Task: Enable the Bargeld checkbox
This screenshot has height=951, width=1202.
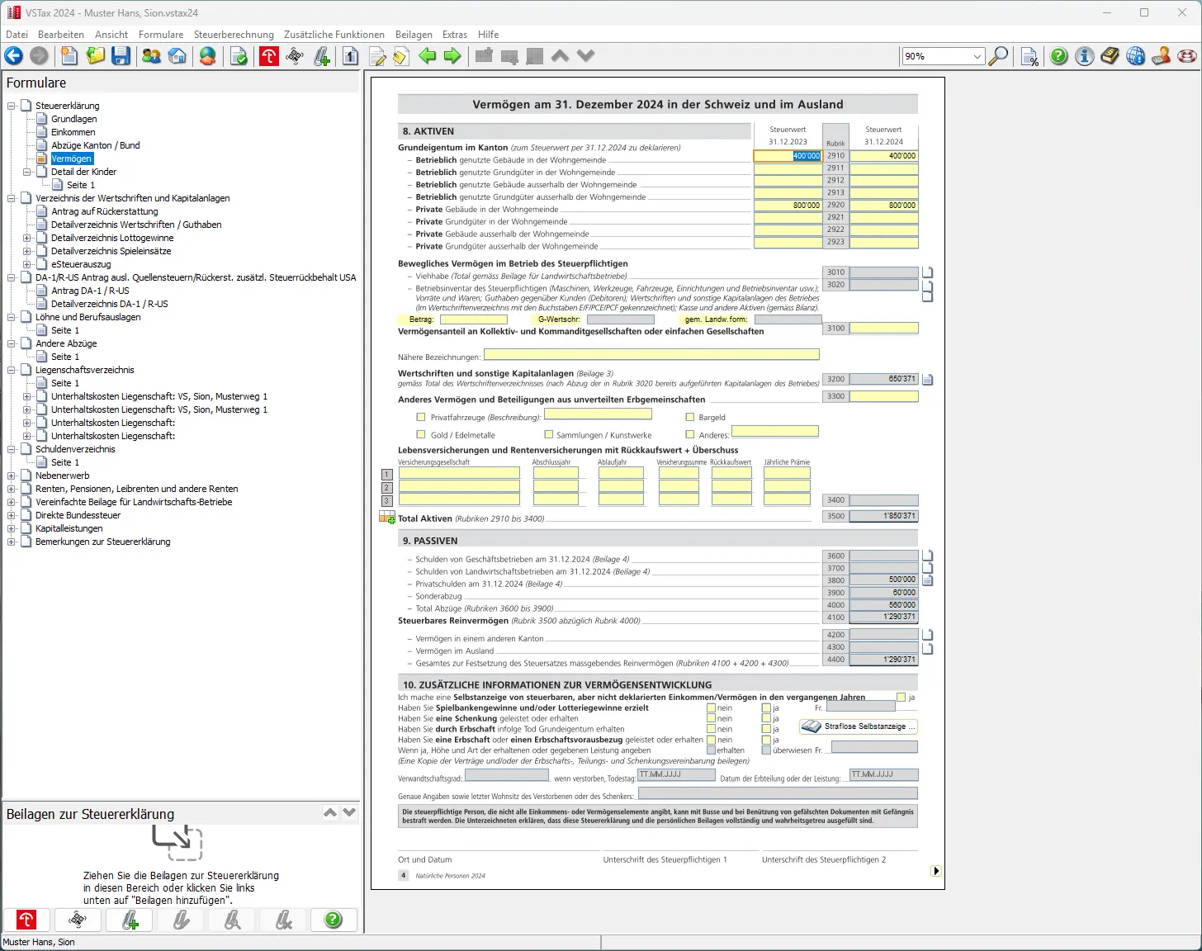Action: pos(690,418)
